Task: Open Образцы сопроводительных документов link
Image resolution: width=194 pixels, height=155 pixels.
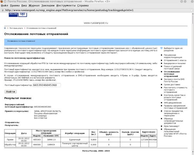Action: click(173, 121)
